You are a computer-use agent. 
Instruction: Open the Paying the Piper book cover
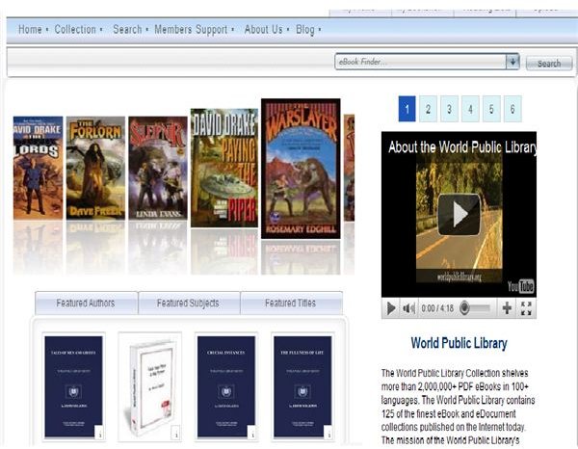224,168
